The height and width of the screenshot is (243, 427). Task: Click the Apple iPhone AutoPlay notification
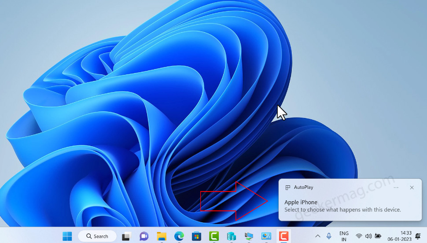350,200
